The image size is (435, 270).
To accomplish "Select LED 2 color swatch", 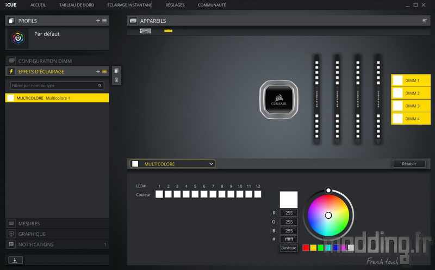I will tap(168, 194).
